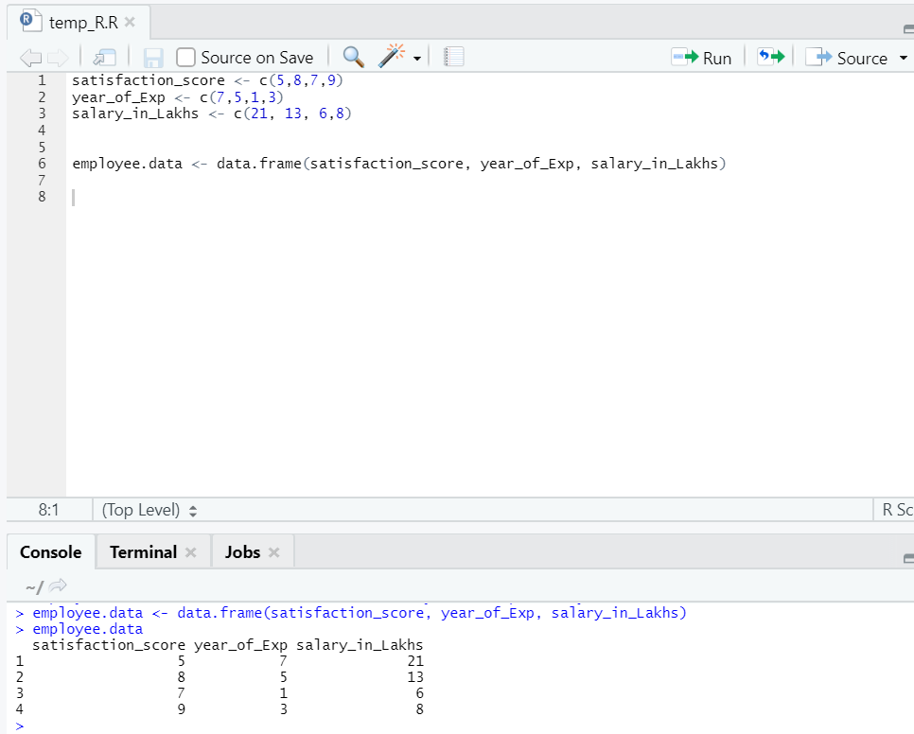Switch to the Terminal tab
914x734 pixels.
142,551
